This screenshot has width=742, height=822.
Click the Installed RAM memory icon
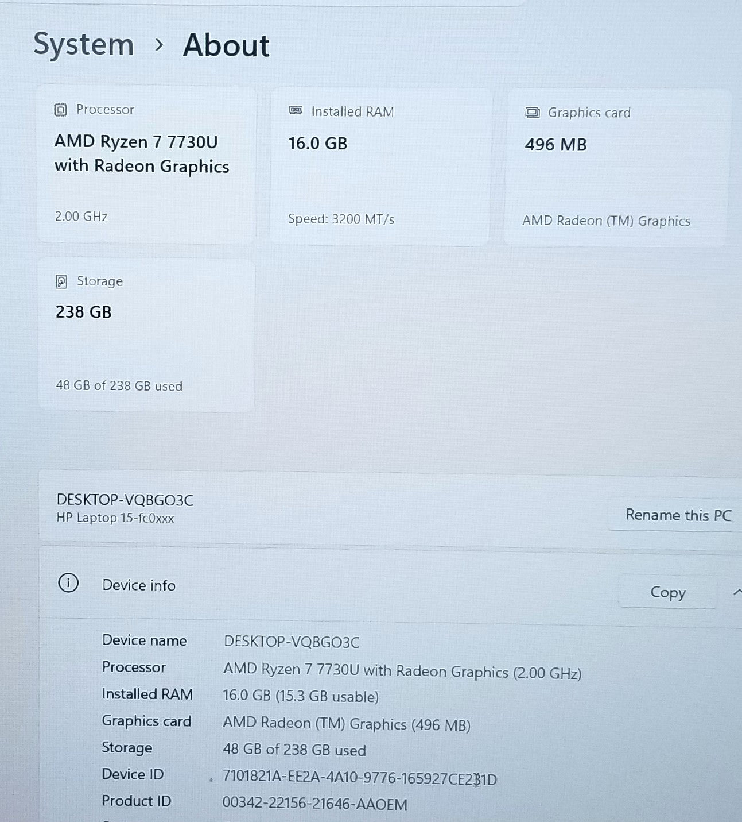point(296,110)
